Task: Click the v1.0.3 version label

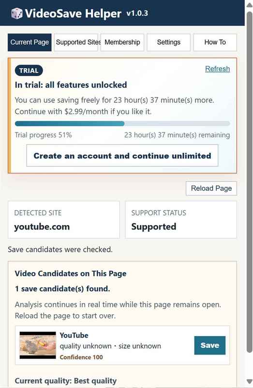Action: (x=137, y=13)
